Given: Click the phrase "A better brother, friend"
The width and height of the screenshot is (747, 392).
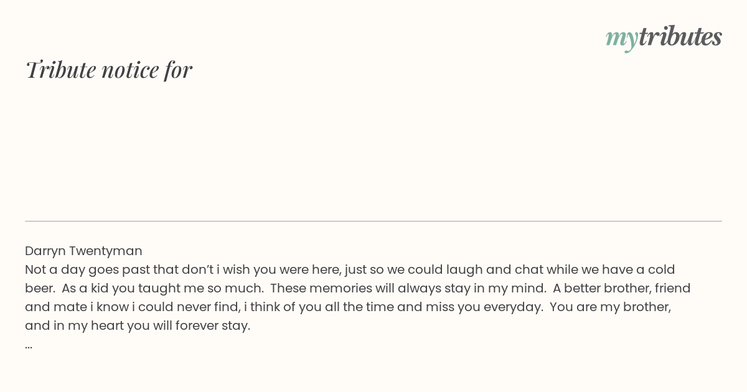Looking at the screenshot, I should 622,288.
